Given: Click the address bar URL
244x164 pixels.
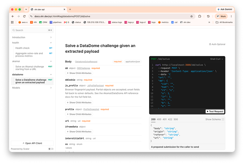Looking at the screenshot, I should pyautogui.click(x=62, y=16).
